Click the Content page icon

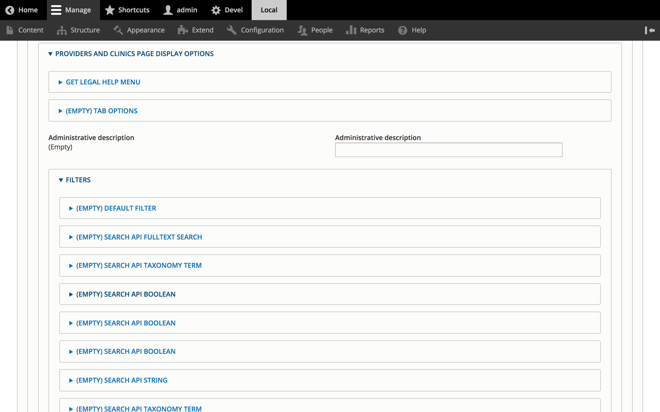pyautogui.click(x=9, y=30)
